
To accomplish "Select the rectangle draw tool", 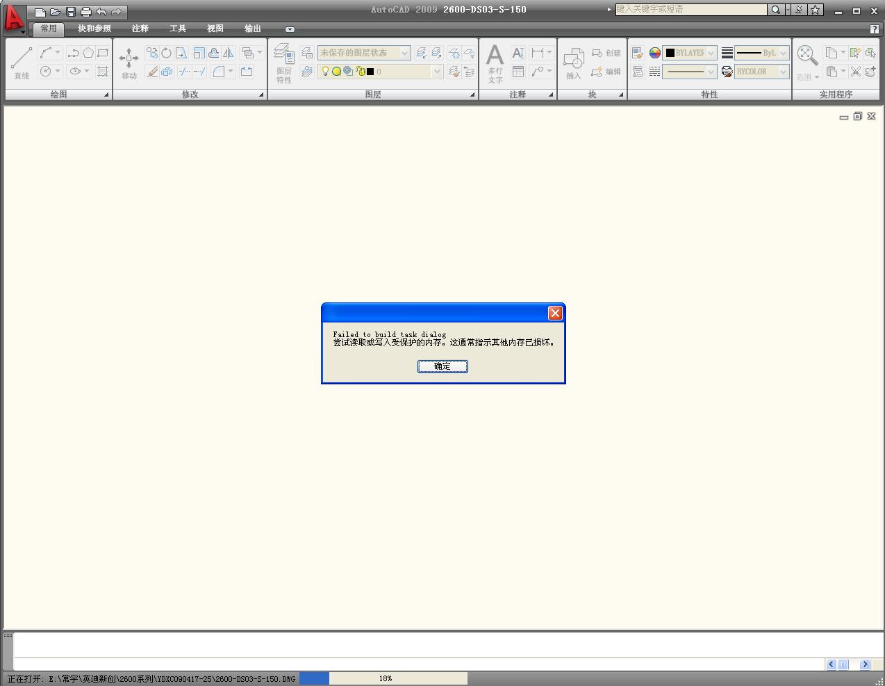I will click(103, 53).
